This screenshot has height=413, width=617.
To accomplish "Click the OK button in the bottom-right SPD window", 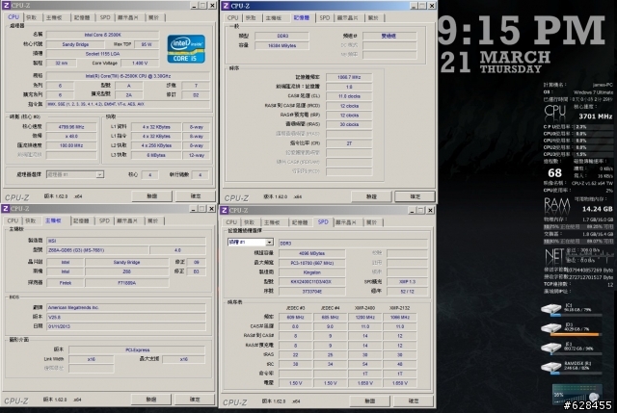I will 414,400.
